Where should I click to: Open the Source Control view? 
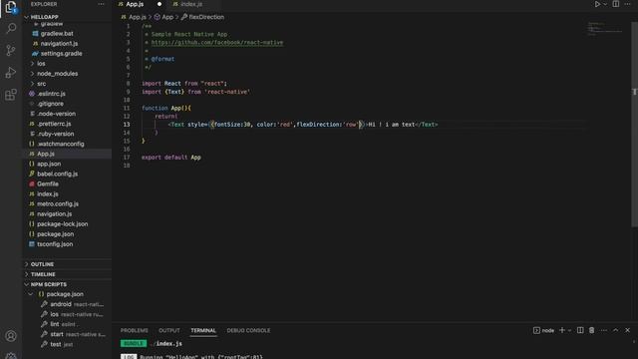click(11, 51)
